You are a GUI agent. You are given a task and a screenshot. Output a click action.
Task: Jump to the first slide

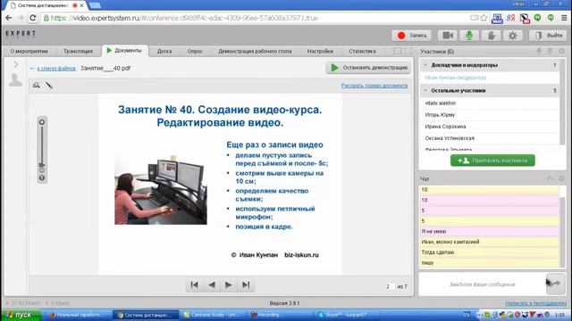(x=195, y=285)
